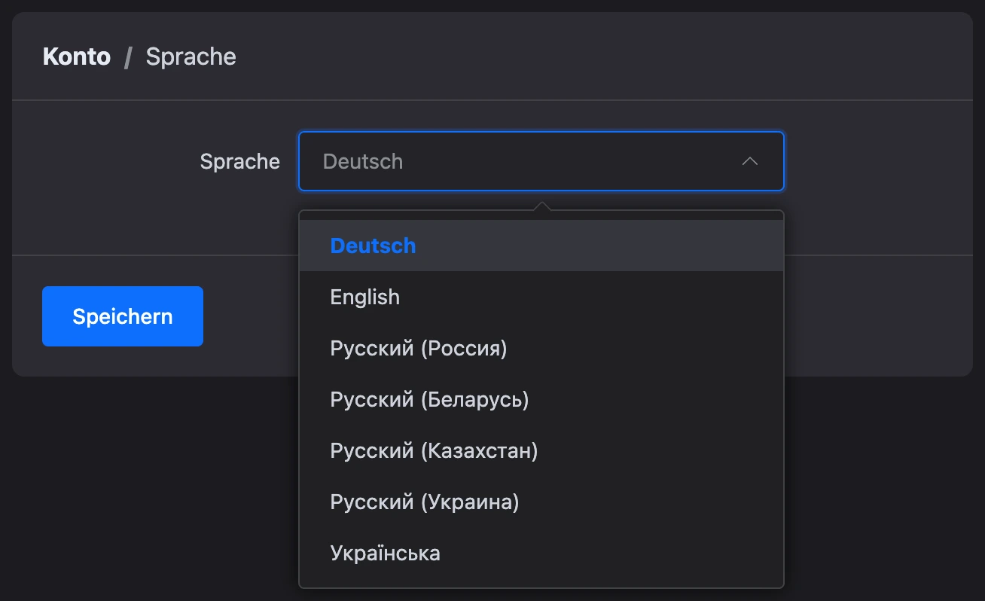Collapse the Sprache dropdown via chevron arrow
Image resolution: width=985 pixels, height=601 pixels.
[749, 161]
